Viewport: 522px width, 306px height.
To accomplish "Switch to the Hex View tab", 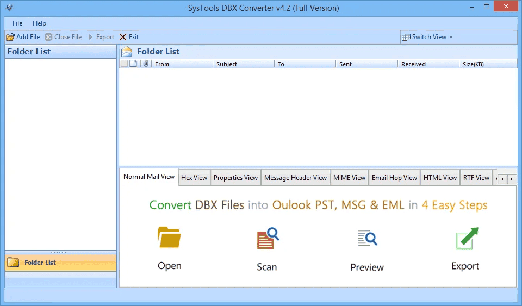I will point(194,178).
